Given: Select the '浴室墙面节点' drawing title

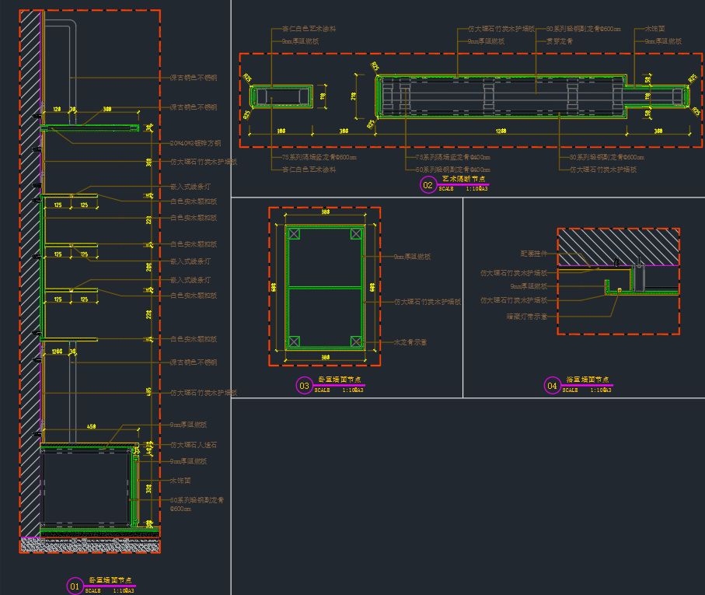Looking at the screenshot, I should (x=588, y=380).
